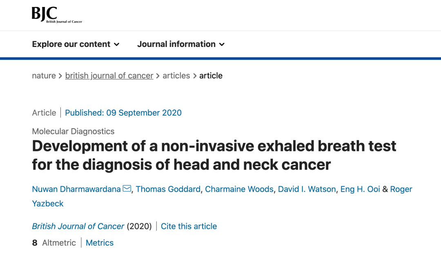Select author David I. Watson
Image resolution: width=441 pixels, height=258 pixels.
307,189
